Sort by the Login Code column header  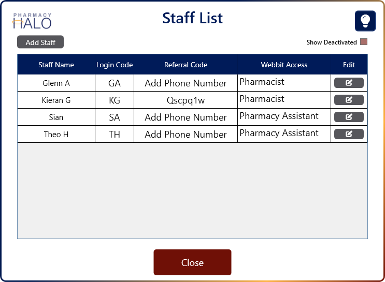pyautogui.click(x=115, y=65)
